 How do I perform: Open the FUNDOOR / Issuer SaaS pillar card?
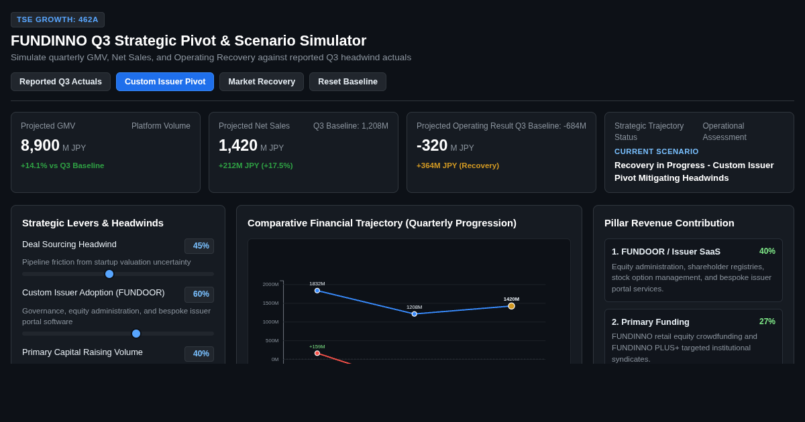(x=694, y=270)
